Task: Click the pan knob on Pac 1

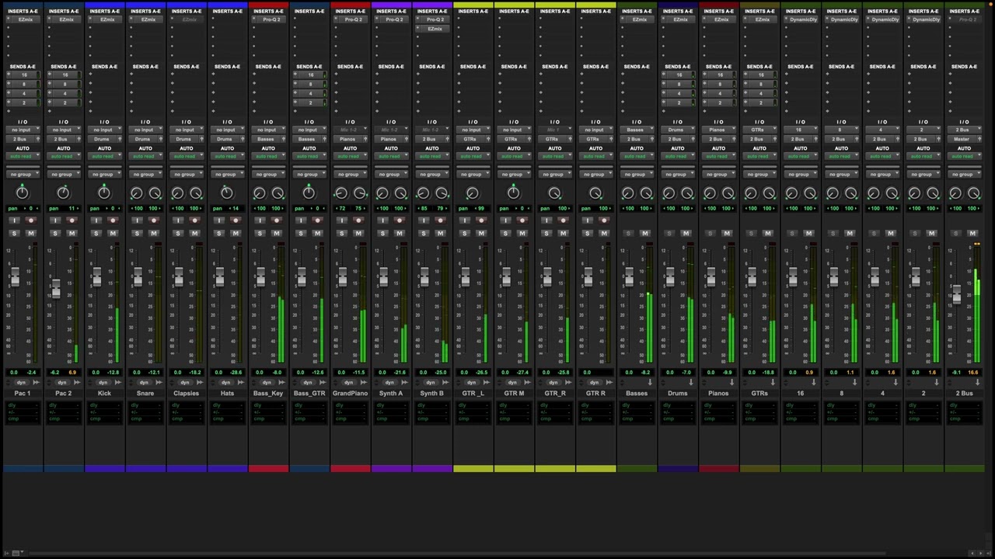Action: pos(23,193)
